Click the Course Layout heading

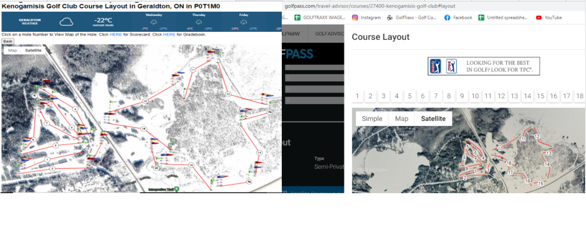[381, 37]
